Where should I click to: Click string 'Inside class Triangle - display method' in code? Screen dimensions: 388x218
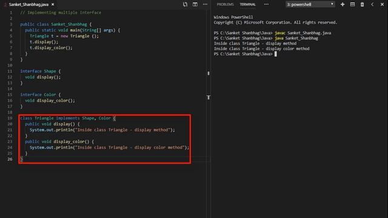coord(122,130)
